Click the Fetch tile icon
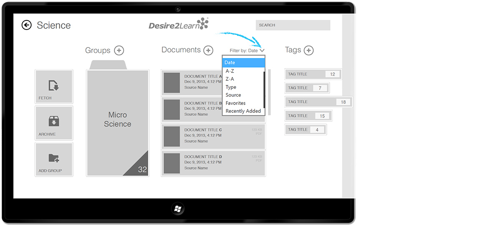Image resolution: width=477 pixels, height=227 pixels. pyautogui.click(x=54, y=86)
